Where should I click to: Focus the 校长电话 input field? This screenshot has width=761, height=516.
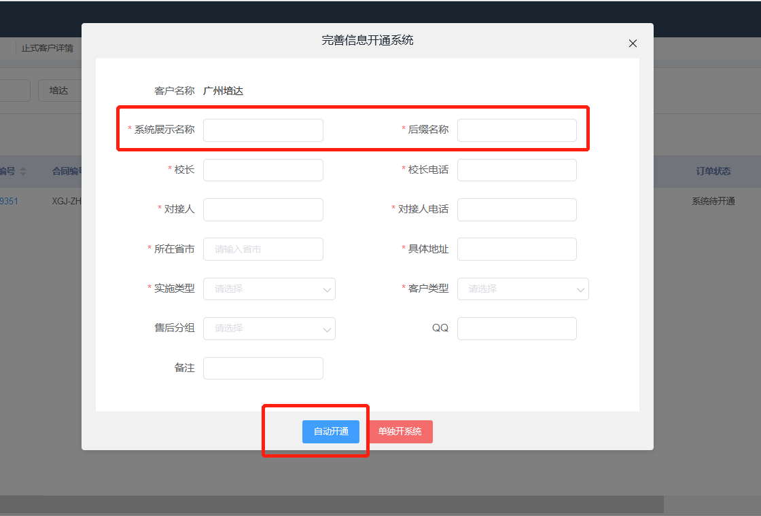click(517, 170)
